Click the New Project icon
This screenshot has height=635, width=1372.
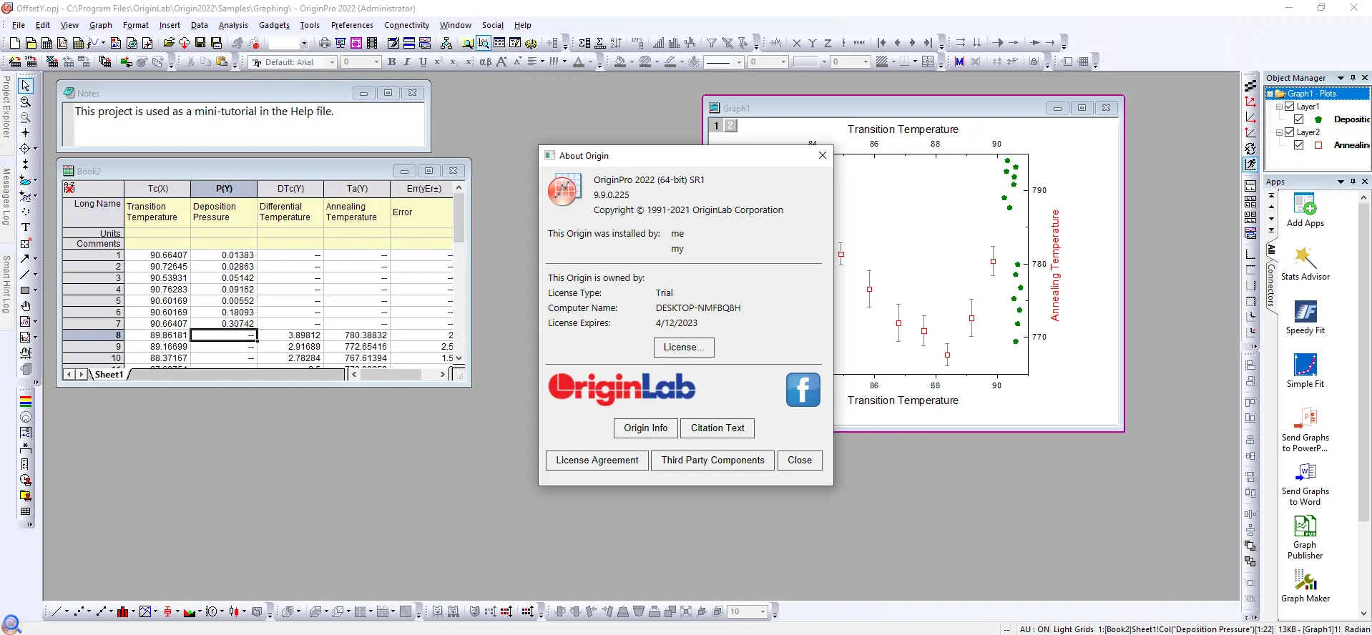pos(14,43)
